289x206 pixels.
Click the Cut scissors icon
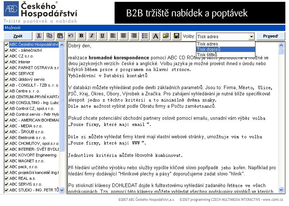(x=39, y=36)
